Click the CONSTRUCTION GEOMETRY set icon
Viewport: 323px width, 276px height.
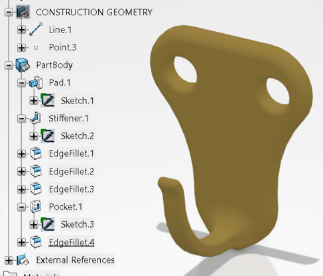tap(23, 12)
